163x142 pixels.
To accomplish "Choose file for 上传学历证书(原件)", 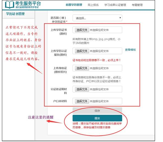I will (82, 30).
